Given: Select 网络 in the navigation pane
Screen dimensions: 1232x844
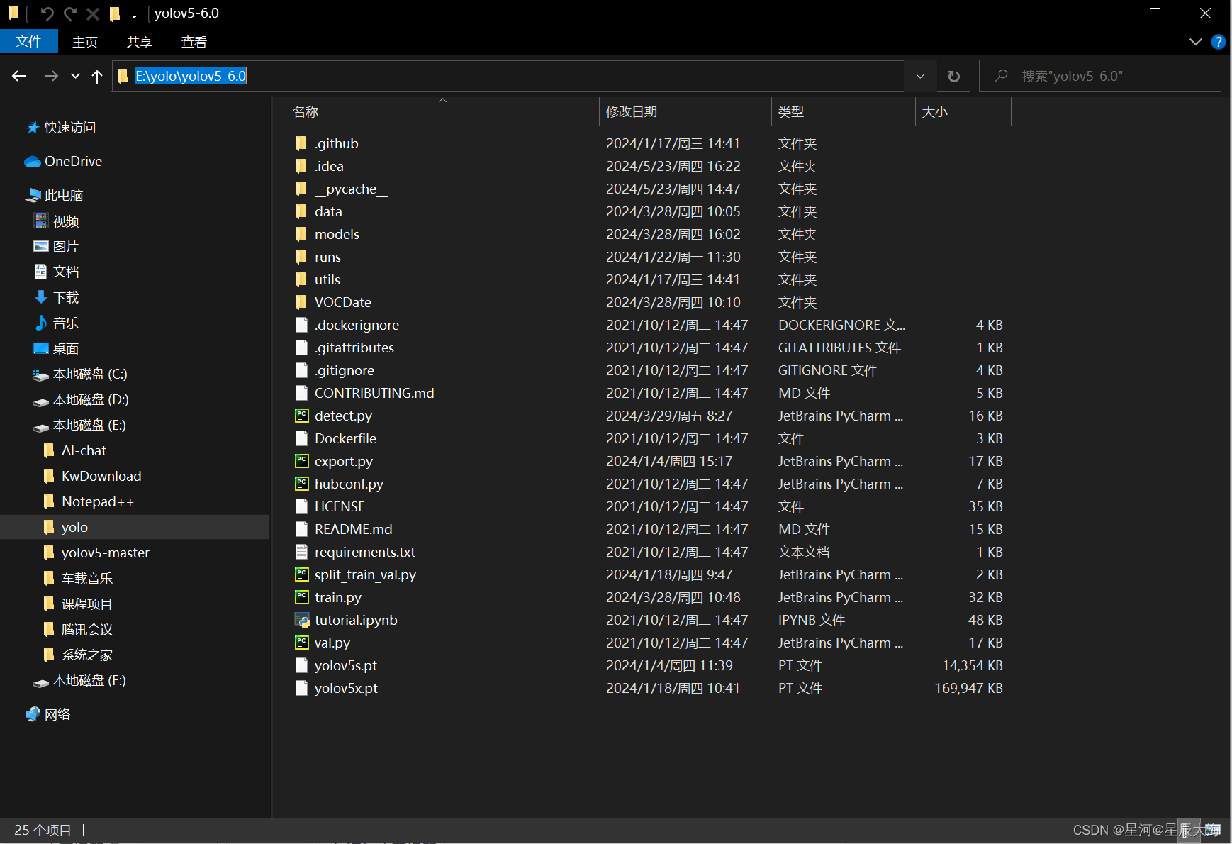Looking at the screenshot, I should point(57,715).
